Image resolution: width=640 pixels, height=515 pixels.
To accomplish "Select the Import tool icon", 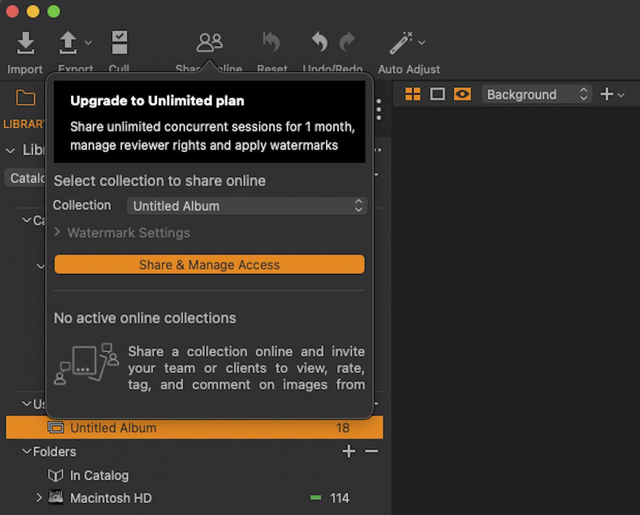I will [25, 42].
